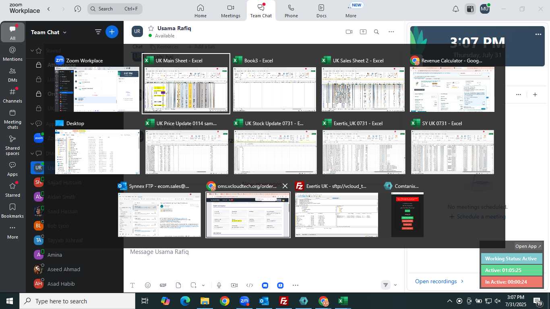Record an audio message with microphone icon
550x309 pixels.
(219, 285)
